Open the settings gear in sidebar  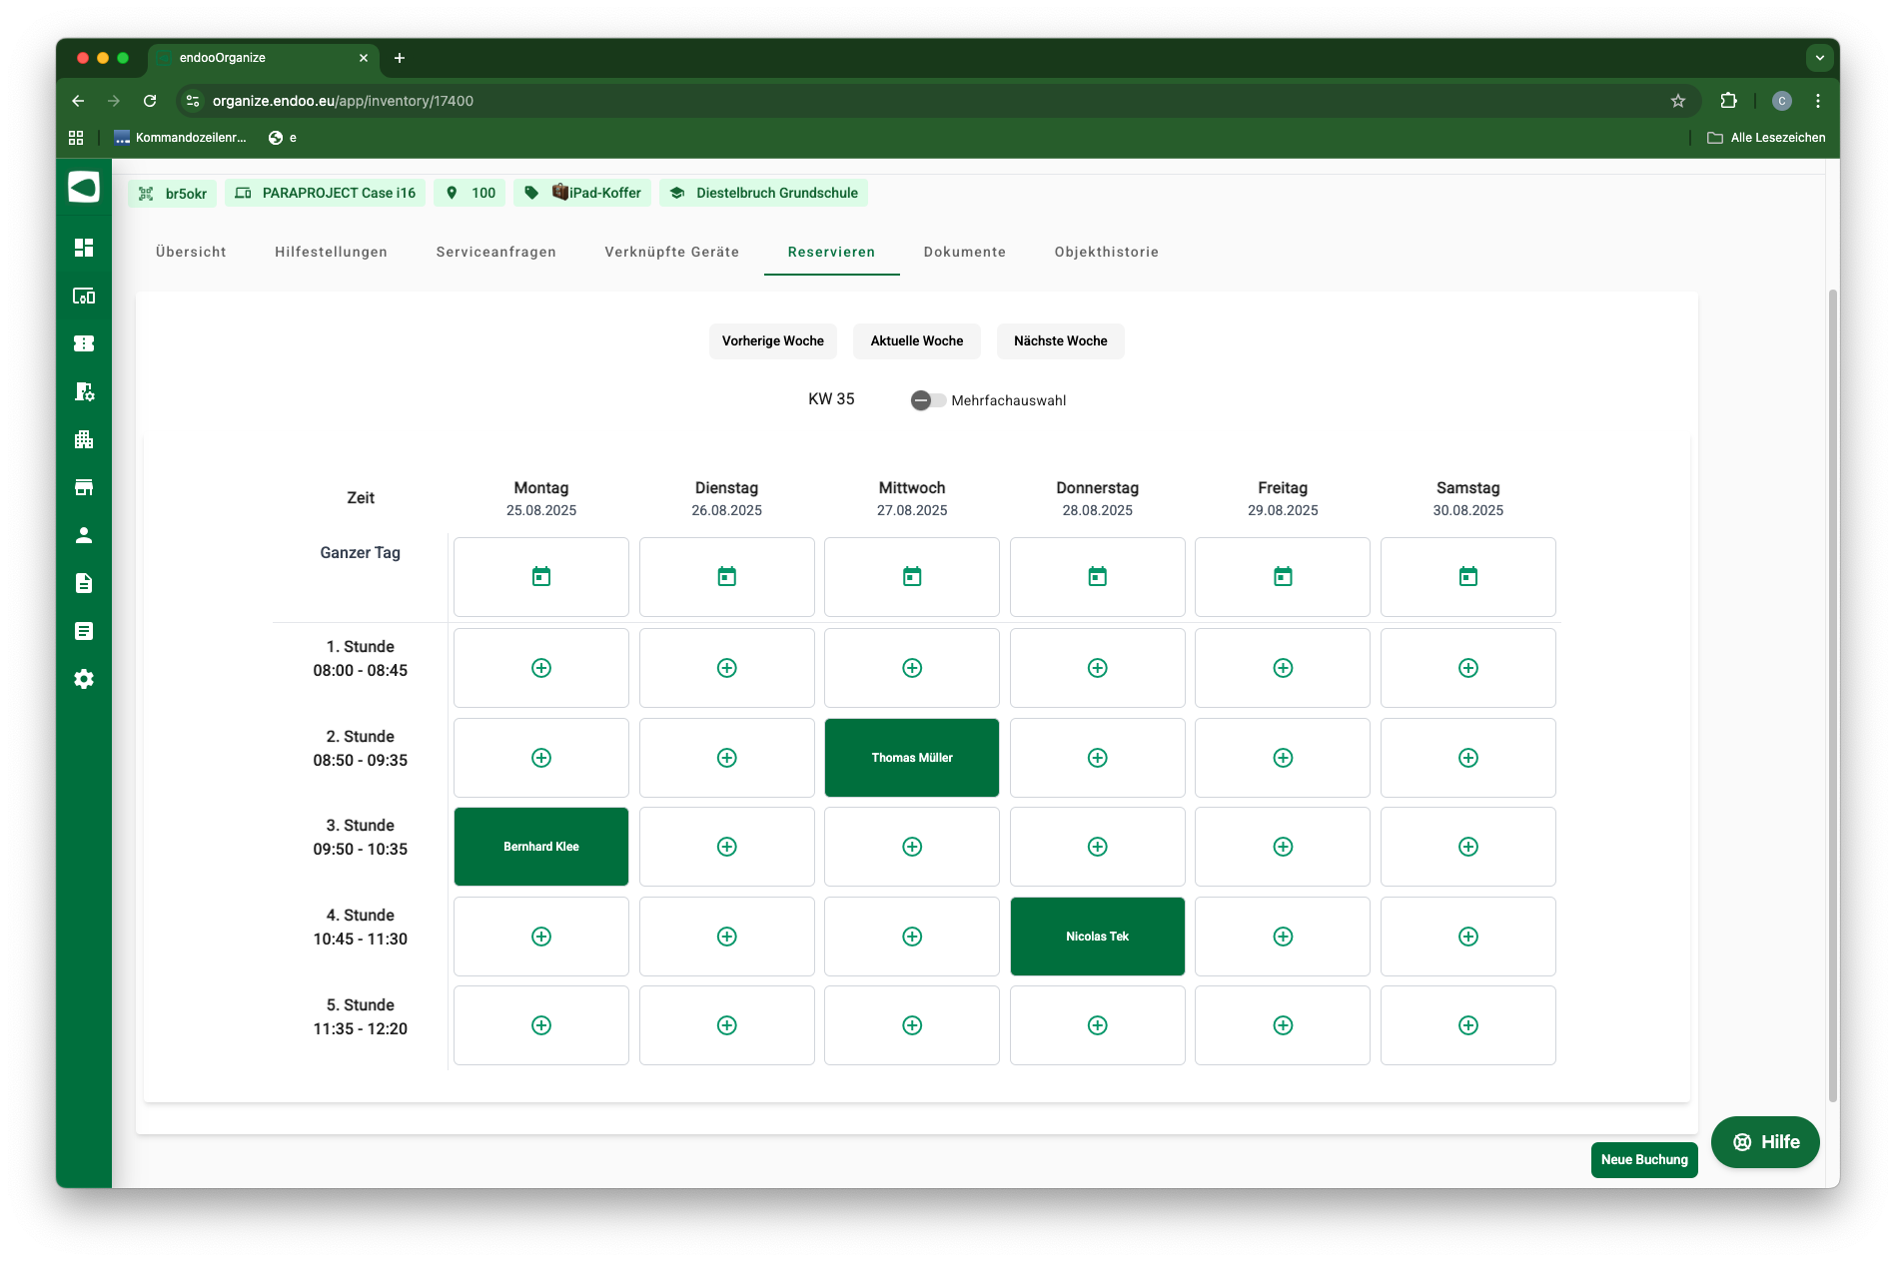(84, 679)
